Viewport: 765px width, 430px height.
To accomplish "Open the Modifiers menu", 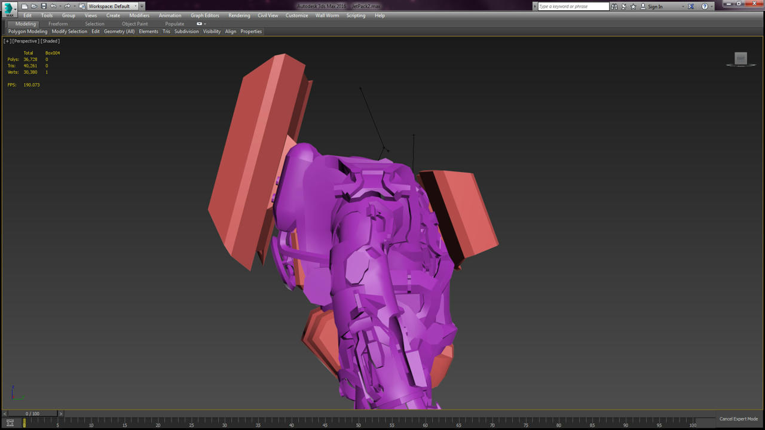I will click(139, 16).
